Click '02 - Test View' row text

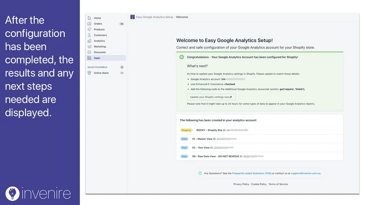pyautogui.click(x=201, y=148)
